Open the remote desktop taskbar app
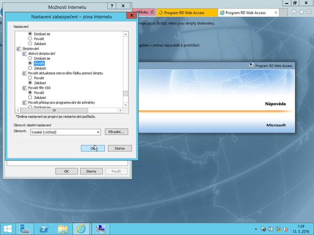Viewport: 314px width, 235px height. click(101, 229)
